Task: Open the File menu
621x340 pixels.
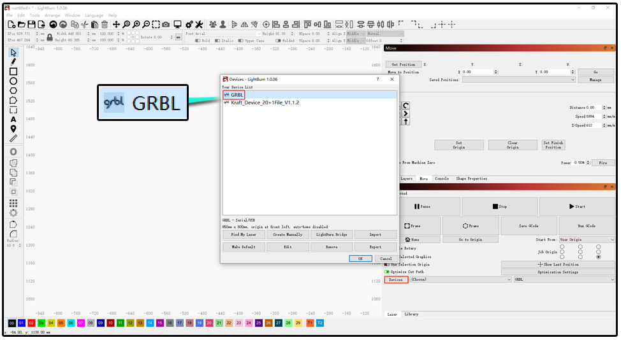Action: (10, 15)
